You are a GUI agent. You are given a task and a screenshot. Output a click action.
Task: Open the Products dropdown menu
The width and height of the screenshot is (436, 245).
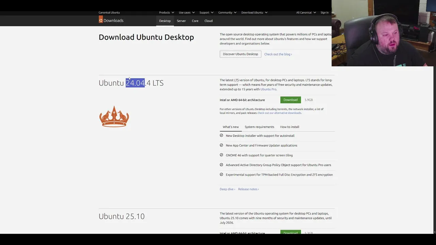click(x=167, y=13)
